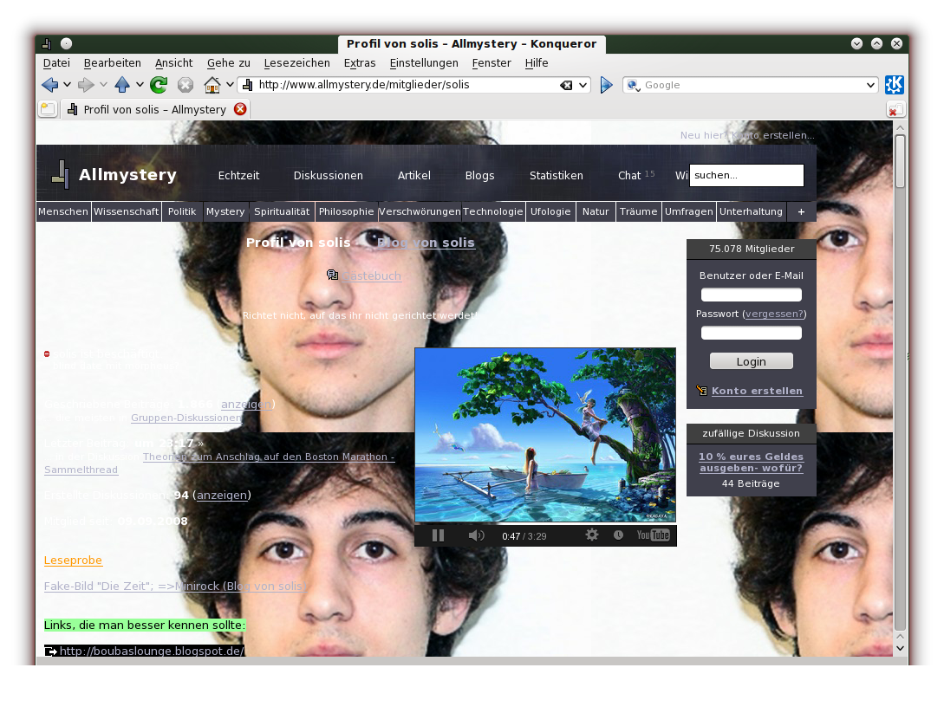Close current tab via right corner icon
Viewport: 944px width, 713px height.
pyautogui.click(x=895, y=109)
